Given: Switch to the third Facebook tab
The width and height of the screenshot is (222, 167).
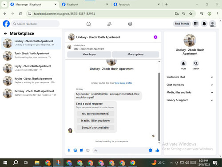Looking at the screenshot, I should (x=136, y=4).
